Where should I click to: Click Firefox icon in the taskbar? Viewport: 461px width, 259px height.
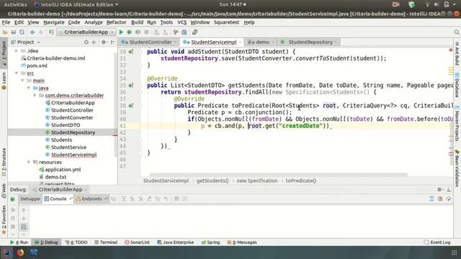coord(20,253)
